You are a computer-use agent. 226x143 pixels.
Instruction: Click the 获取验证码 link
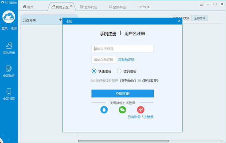point(126,60)
